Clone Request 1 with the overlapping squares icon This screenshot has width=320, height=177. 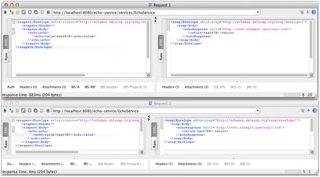[36, 12]
